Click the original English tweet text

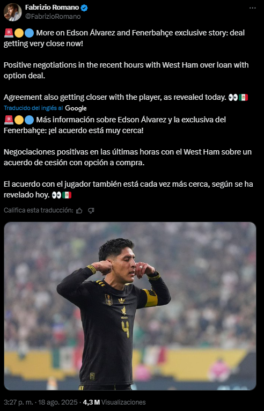coord(126,65)
